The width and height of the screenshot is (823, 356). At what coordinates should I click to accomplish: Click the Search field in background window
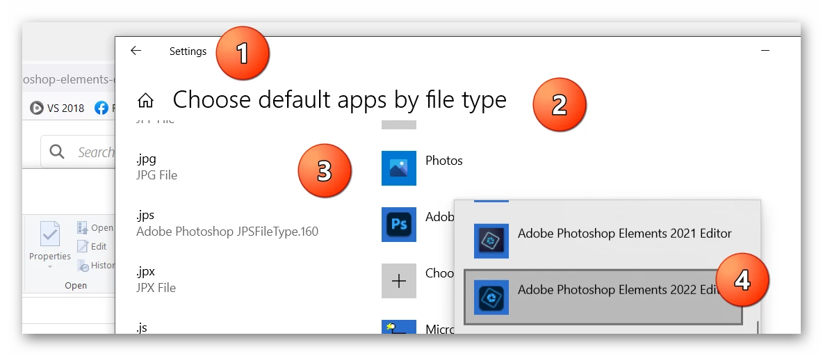coord(79,152)
